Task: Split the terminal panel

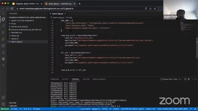Action: pos(185,79)
